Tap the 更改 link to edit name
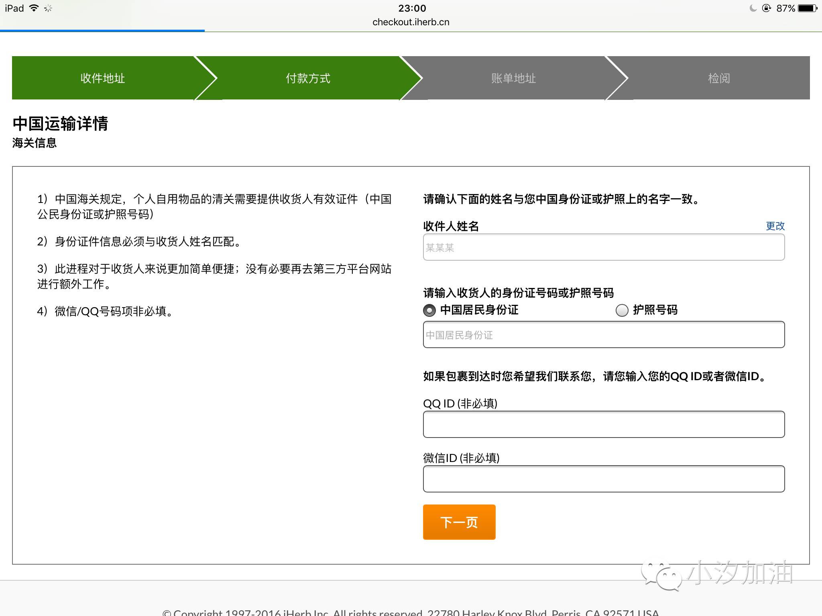The width and height of the screenshot is (822, 616). pos(775,226)
